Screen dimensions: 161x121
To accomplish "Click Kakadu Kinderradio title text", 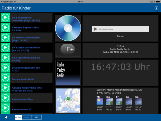I will point(27,89).
